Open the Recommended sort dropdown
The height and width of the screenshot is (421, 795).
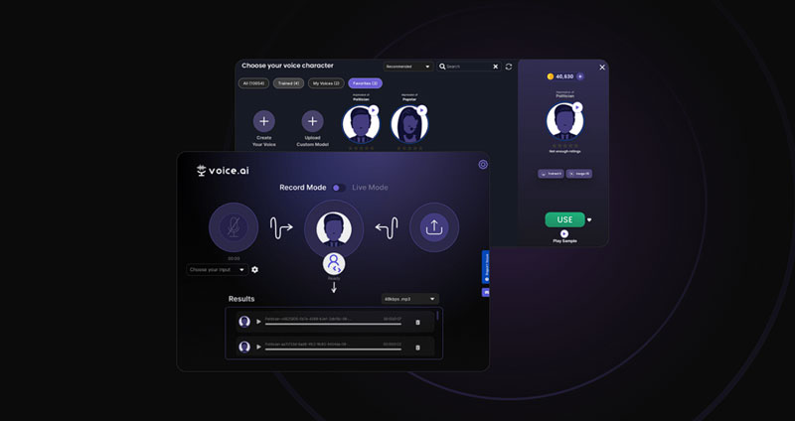408,67
